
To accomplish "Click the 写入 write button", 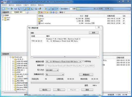I will click(x=59, y=90).
